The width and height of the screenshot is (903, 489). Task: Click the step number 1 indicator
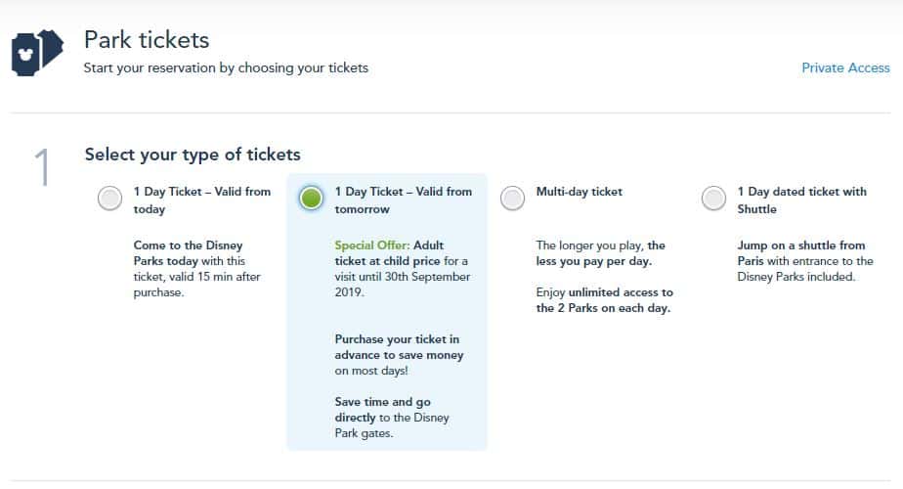(x=42, y=167)
